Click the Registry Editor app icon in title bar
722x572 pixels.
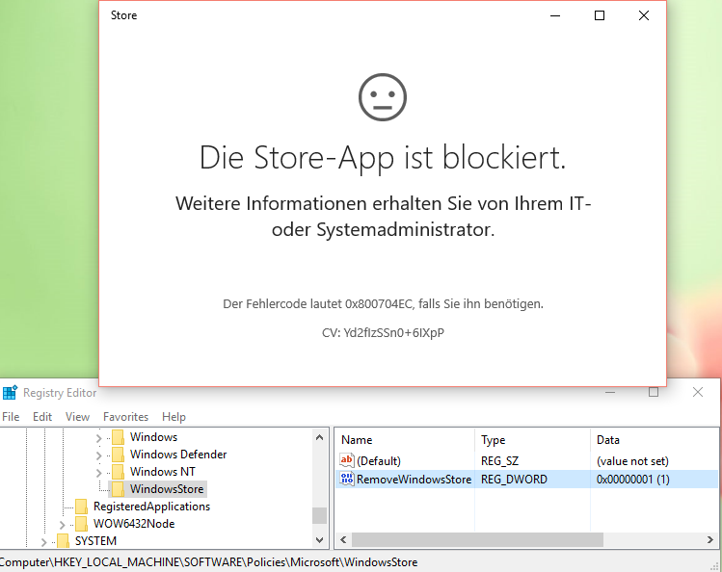pos(10,393)
